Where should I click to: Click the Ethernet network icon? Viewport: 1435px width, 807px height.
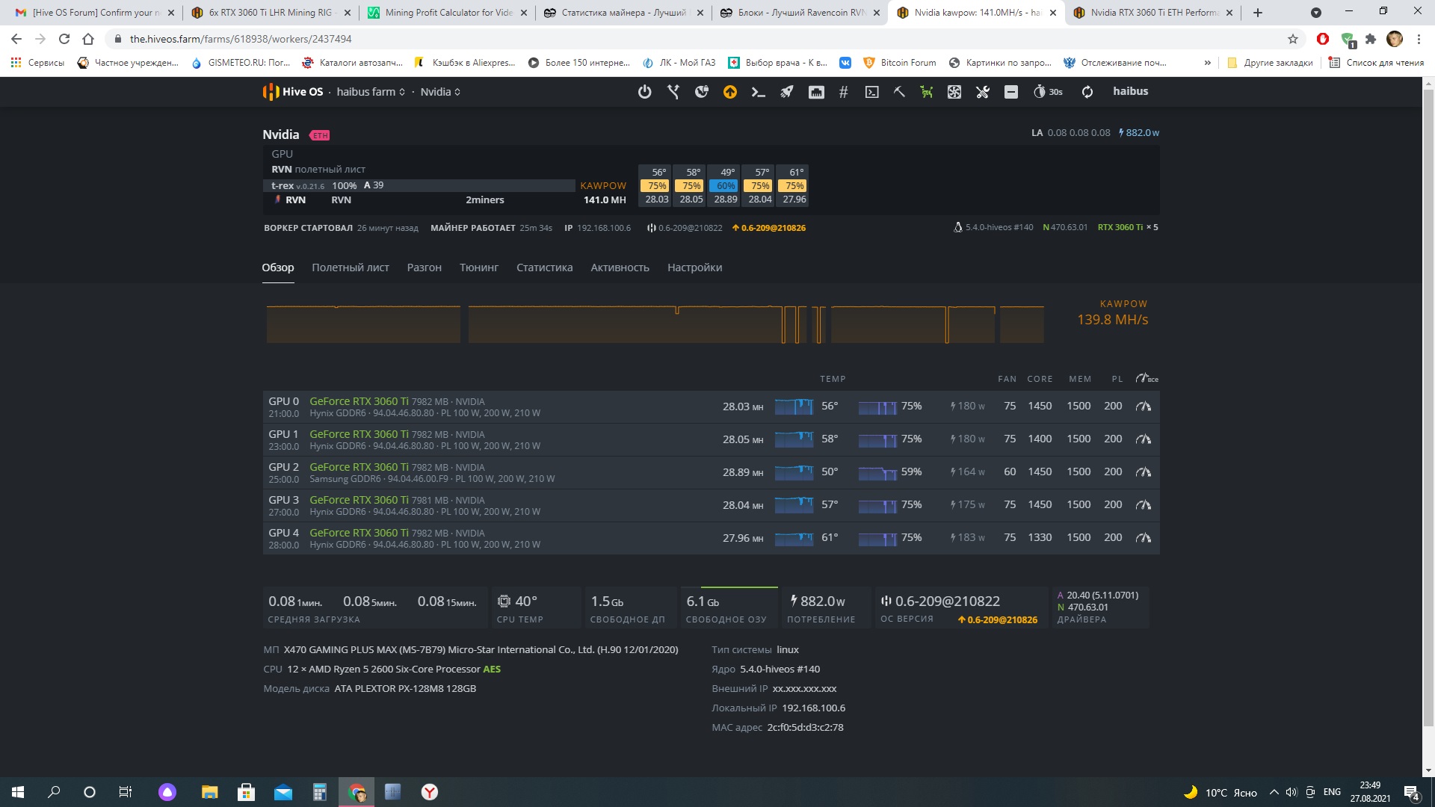coord(816,92)
